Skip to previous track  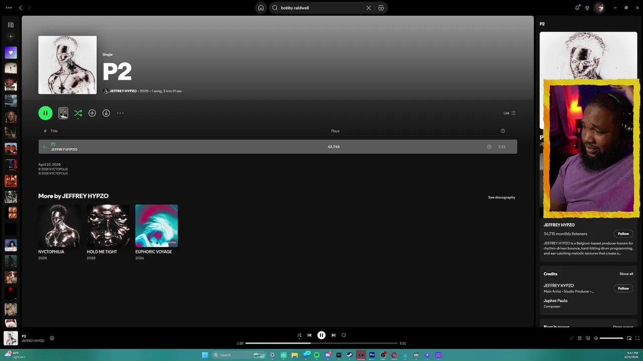[x=309, y=335]
